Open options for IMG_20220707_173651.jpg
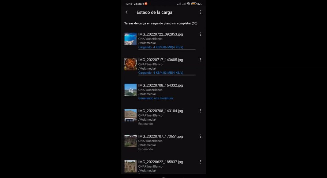The height and width of the screenshot is (178, 327). click(201, 136)
